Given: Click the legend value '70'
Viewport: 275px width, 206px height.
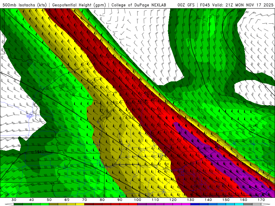Looking at the screenshot, I should pyautogui.click(x=85, y=200).
